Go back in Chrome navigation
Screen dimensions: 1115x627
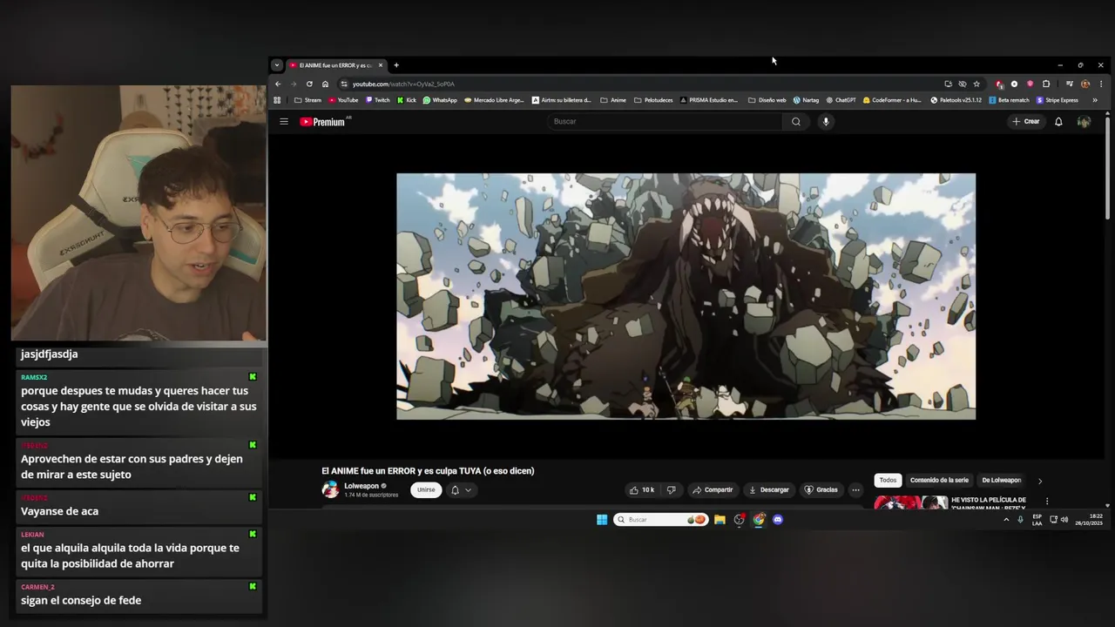tap(278, 84)
